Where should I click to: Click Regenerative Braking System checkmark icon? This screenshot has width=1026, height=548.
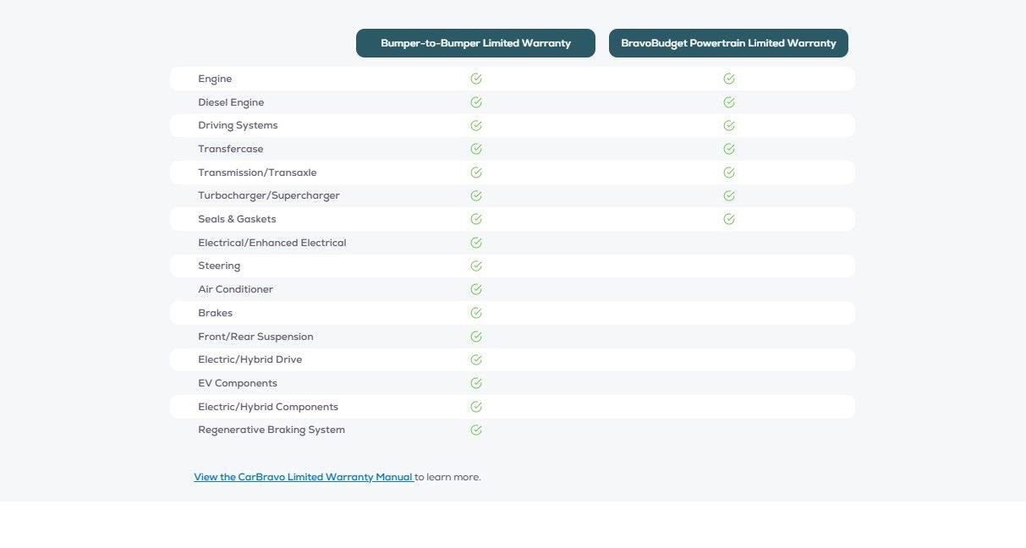[x=476, y=430]
